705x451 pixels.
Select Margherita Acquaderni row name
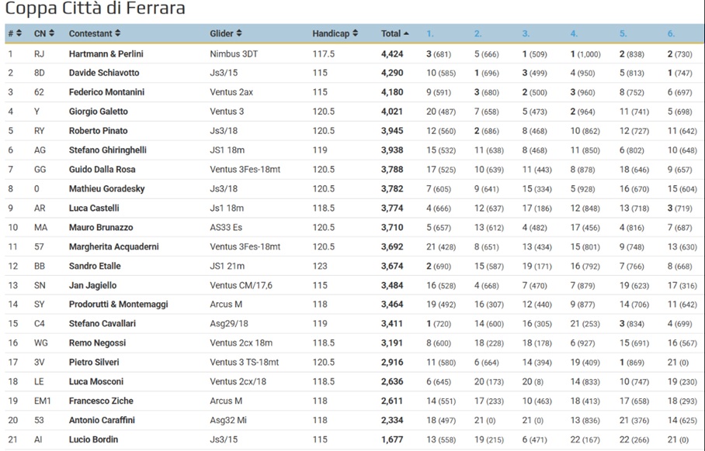(x=114, y=247)
